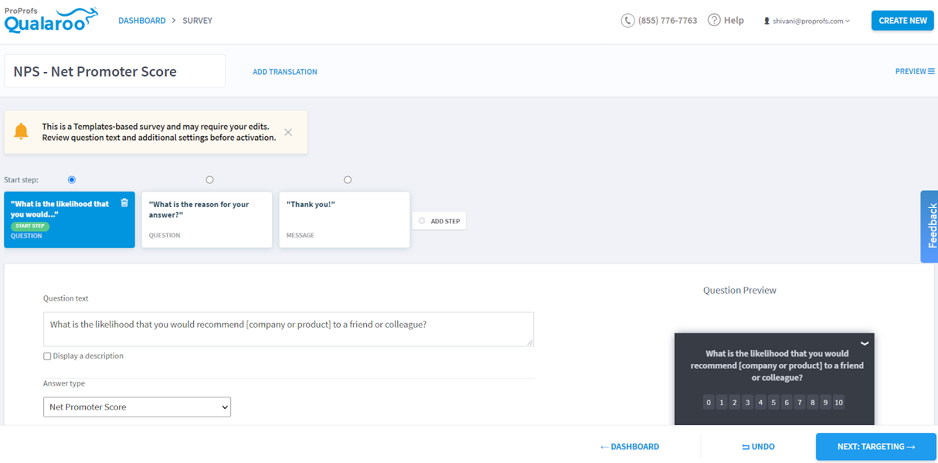The image size is (938, 463).
Task: Click the CREATE NEW button
Action: tap(902, 21)
